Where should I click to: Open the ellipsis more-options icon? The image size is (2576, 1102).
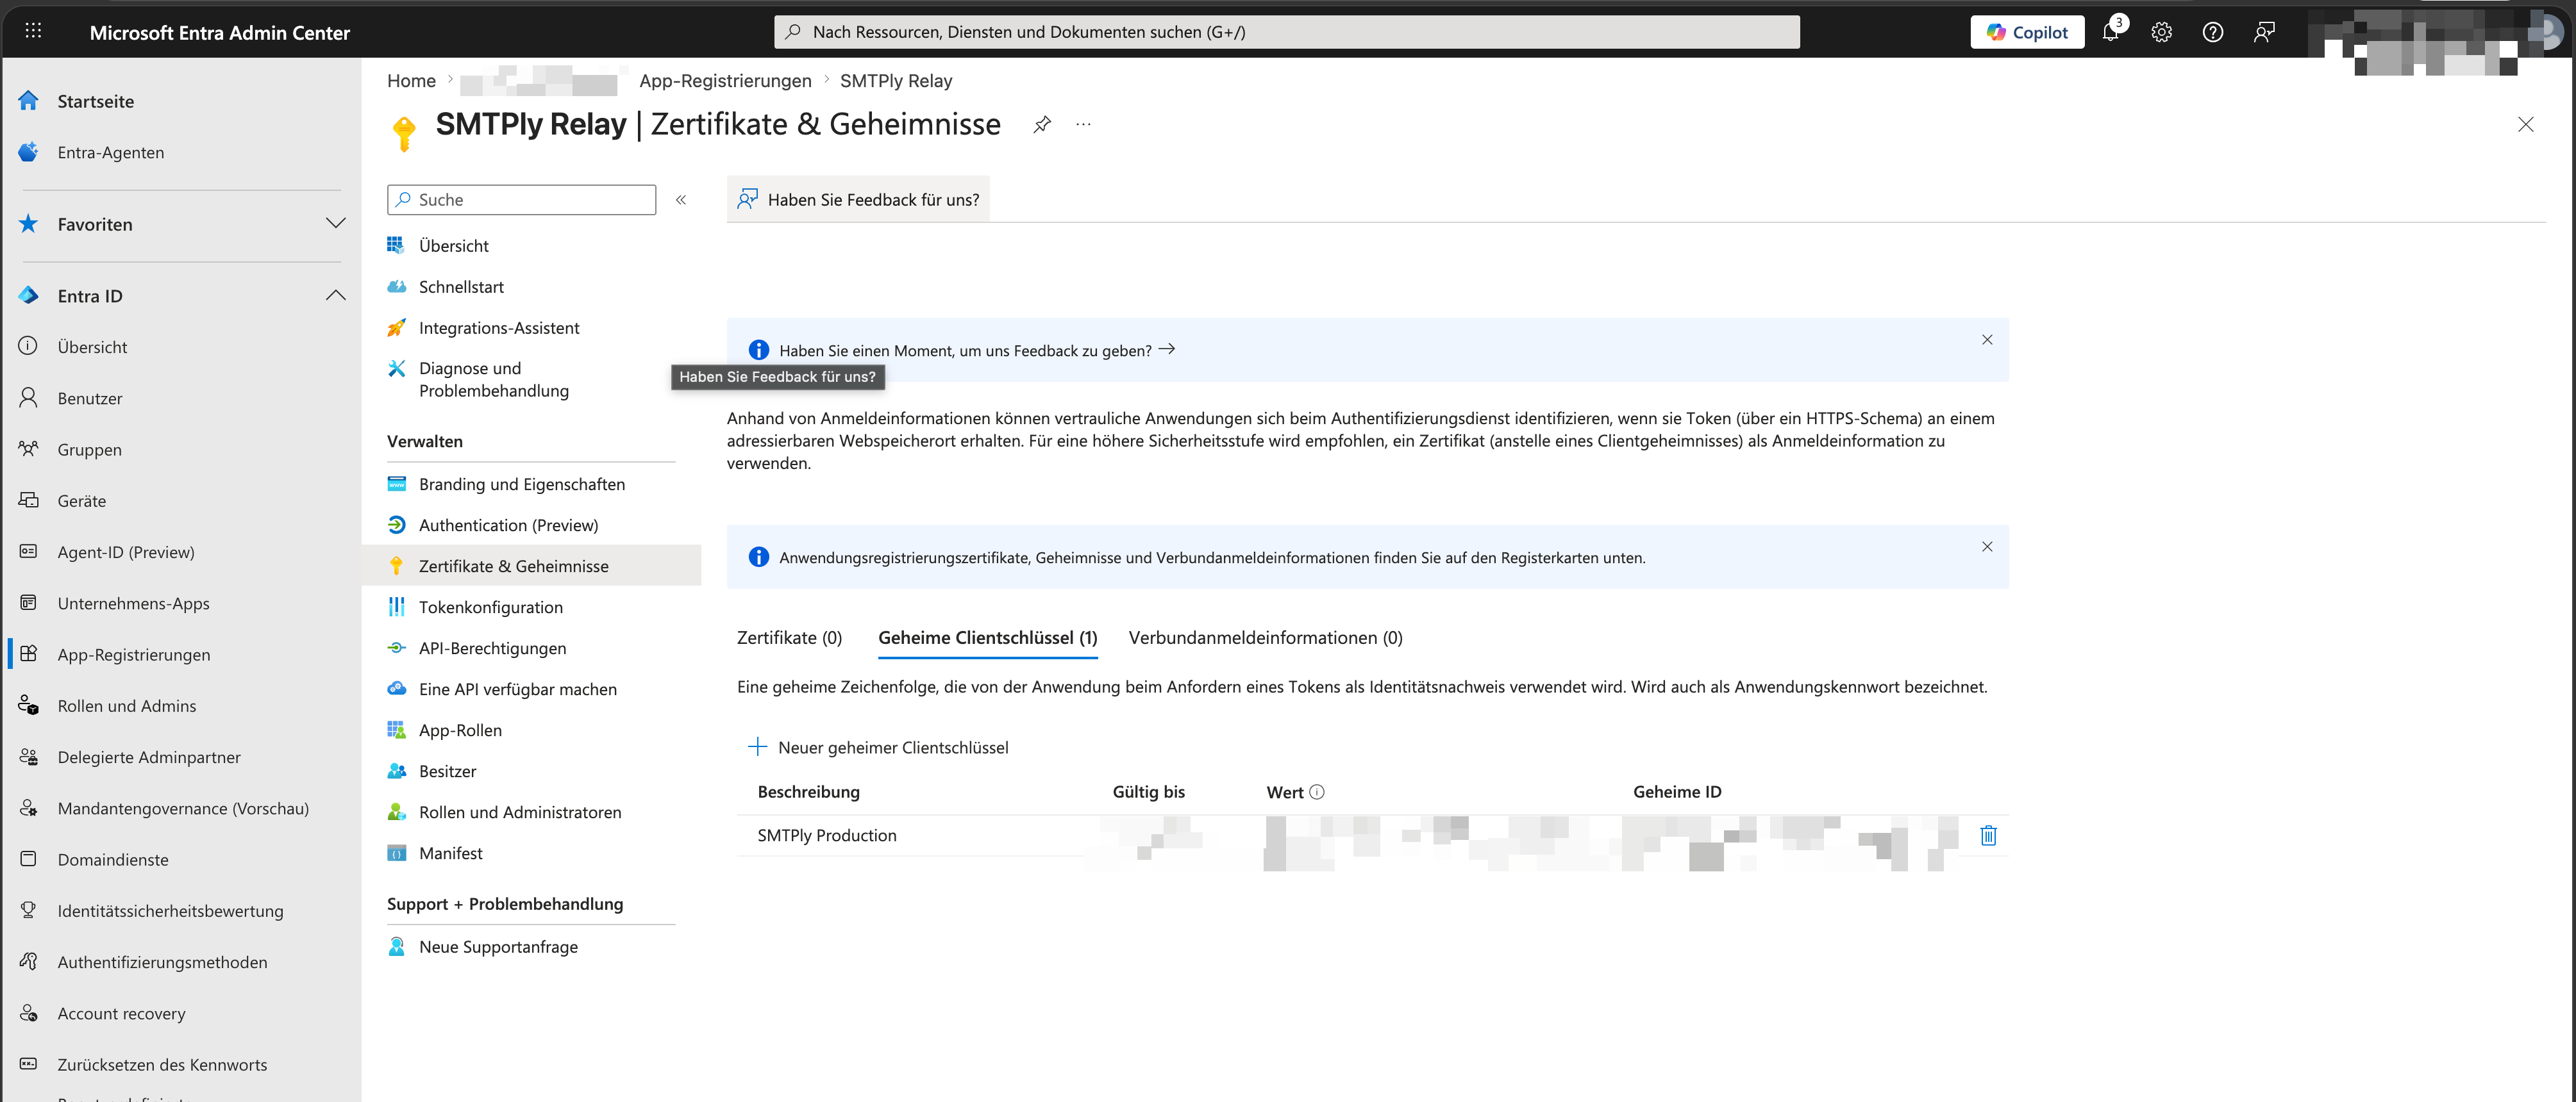[1083, 124]
